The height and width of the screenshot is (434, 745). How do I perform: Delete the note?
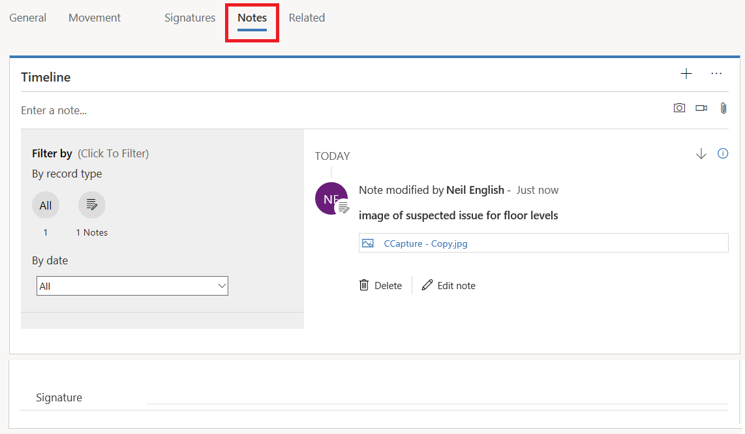pos(381,285)
